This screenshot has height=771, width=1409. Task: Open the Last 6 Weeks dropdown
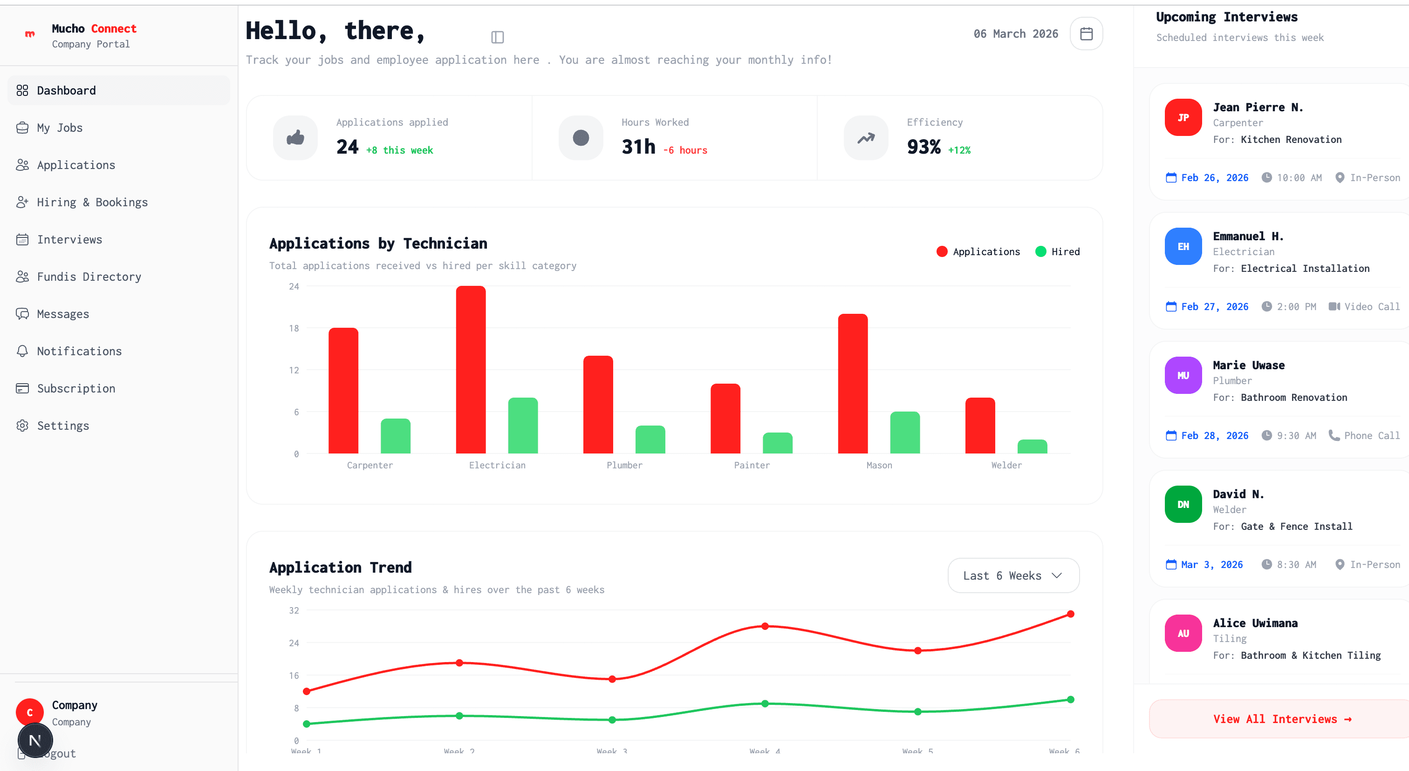point(1013,575)
